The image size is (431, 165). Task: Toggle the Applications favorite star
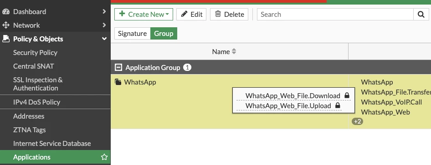tap(104, 157)
